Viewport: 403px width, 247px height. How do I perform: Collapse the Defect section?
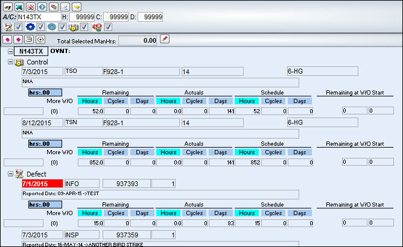(10, 174)
